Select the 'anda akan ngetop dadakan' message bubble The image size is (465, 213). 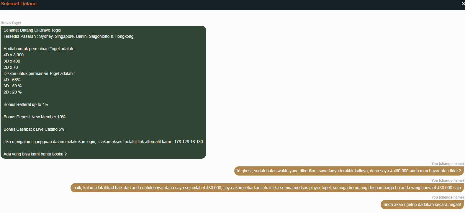[x=422, y=204]
